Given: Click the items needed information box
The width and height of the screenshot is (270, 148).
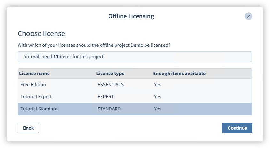Looking at the screenshot, I should 135,57.
